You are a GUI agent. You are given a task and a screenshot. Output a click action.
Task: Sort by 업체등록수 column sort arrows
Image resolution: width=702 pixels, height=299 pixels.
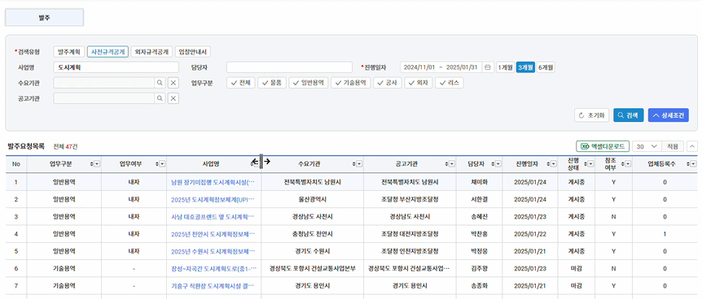[687, 164]
